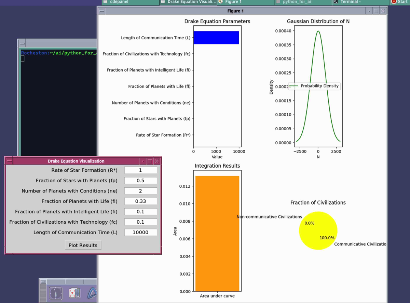Focus the Fraction of Stars with Planets field
The image size is (410, 303).
[x=140, y=181]
